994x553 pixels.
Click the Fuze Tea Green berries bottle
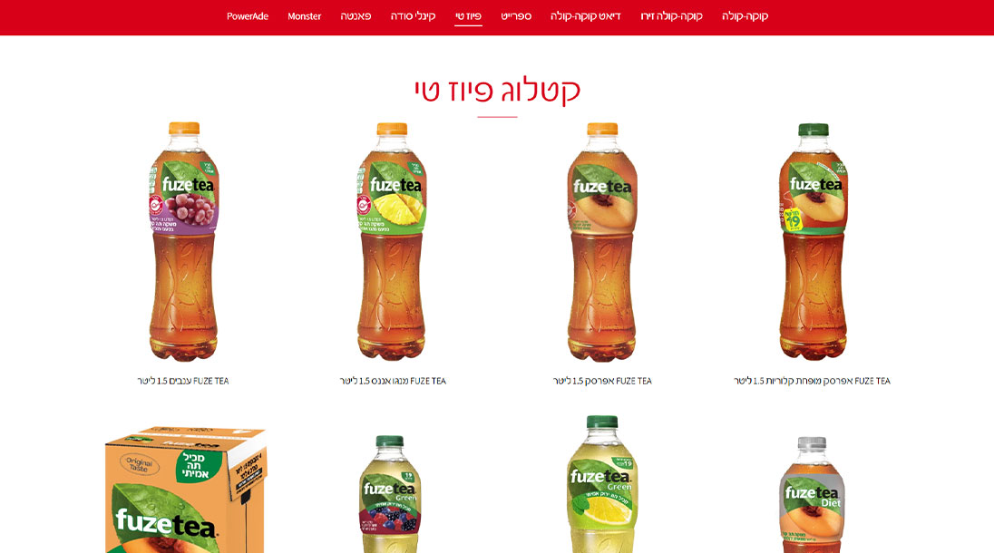point(389,494)
